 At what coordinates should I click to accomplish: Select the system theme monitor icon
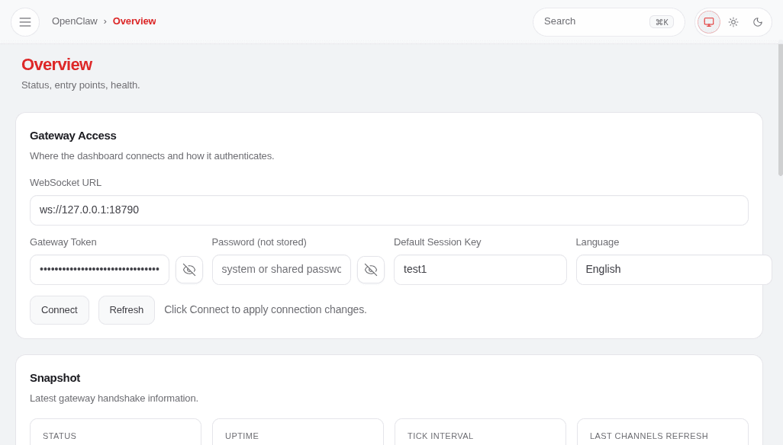point(709,21)
